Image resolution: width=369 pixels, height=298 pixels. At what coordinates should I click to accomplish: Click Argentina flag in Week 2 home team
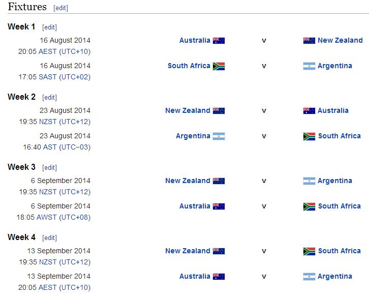tap(219, 136)
